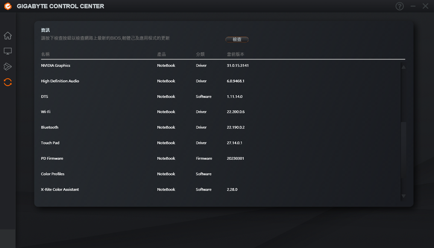Open the paper-plane performance icon in sidebar
The width and height of the screenshot is (434, 248).
pos(8,66)
